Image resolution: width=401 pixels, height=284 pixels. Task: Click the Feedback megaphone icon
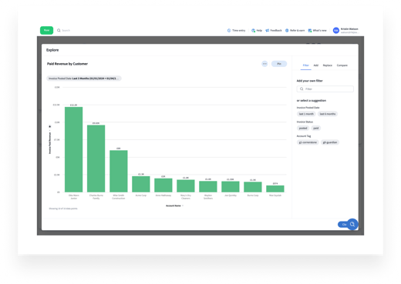point(268,30)
